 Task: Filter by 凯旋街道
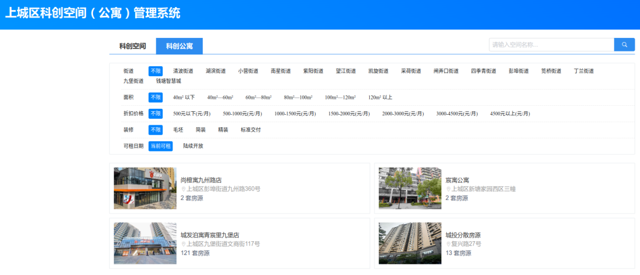tap(378, 71)
